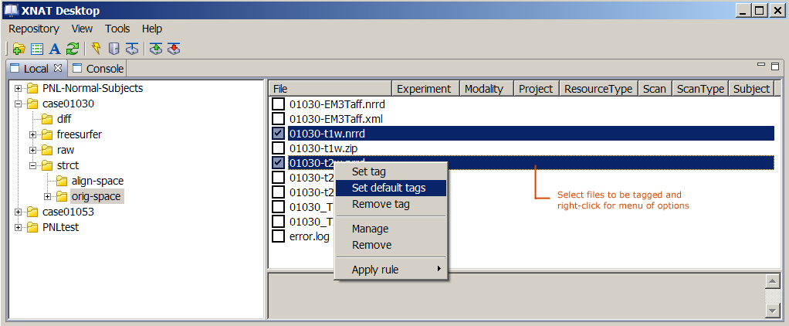Tick the error.log checkbox
The width and height of the screenshot is (789, 326).
click(x=279, y=236)
